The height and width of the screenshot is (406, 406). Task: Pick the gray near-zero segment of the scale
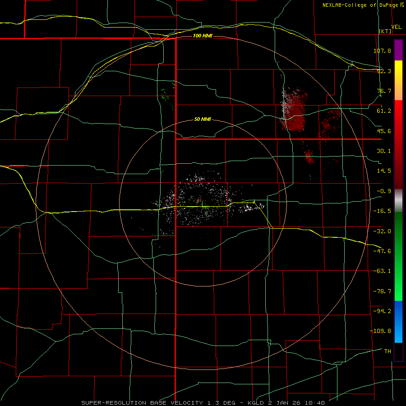[398, 201]
